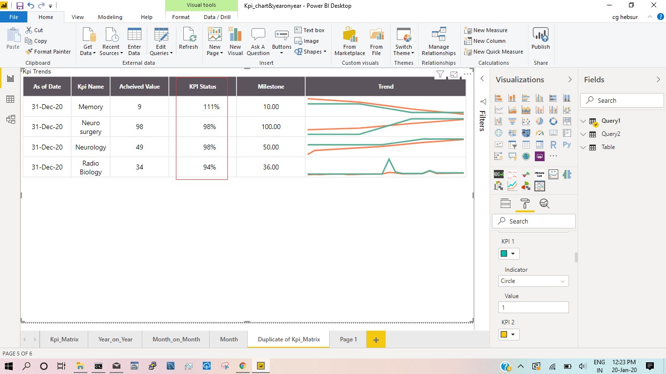Open the Fields well tab icon
Viewport: 666px width, 374px height.
coord(506,204)
